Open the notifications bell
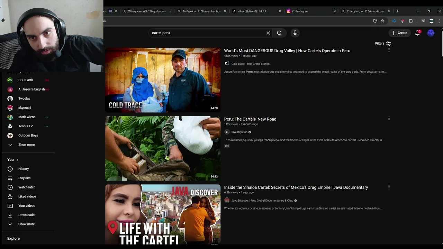This screenshot has height=249, width=443. [417, 33]
